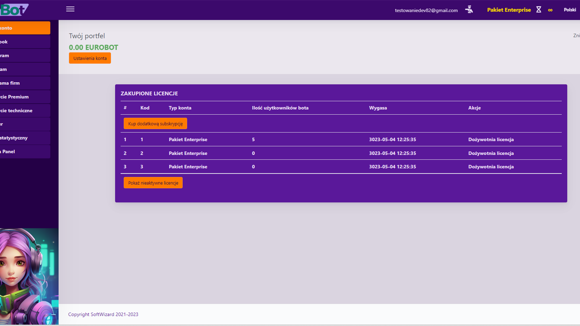The height and width of the screenshot is (326, 580).
Task: Click the testowaniedev82@gmail.com account email
Action: [426, 10]
